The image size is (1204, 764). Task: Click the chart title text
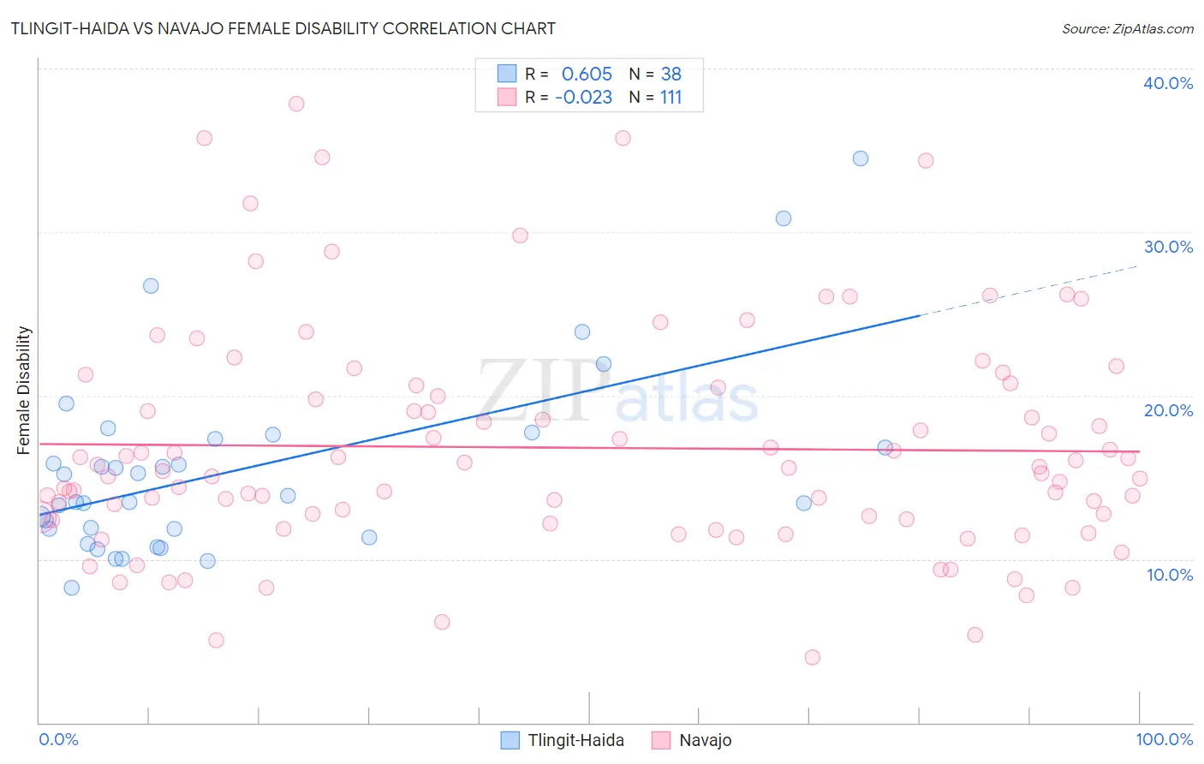tap(283, 28)
